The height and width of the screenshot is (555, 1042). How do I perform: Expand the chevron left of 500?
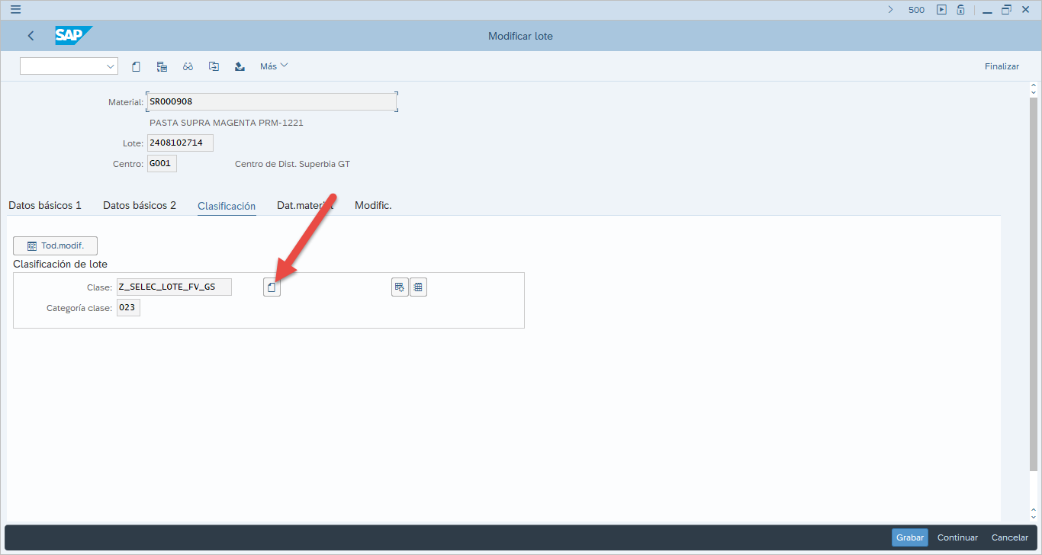pos(890,10)
